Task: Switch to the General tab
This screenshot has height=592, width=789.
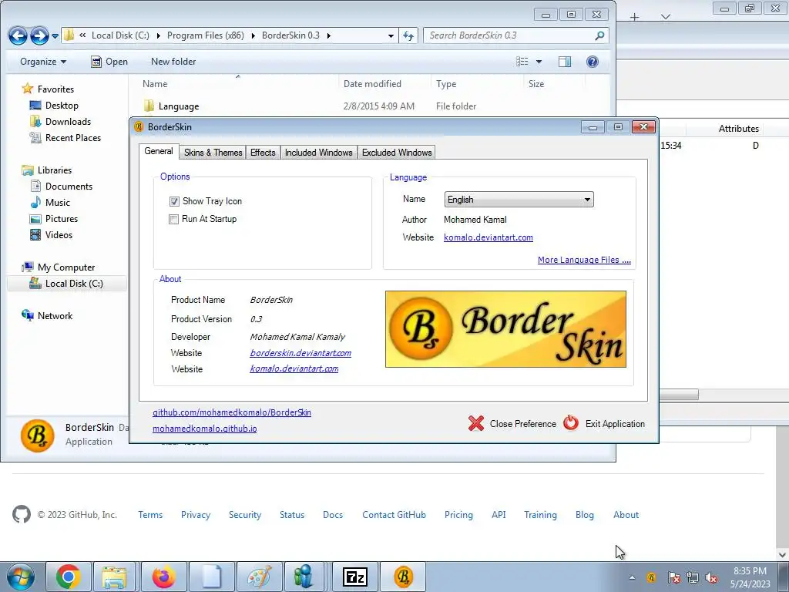Action: 159,152
